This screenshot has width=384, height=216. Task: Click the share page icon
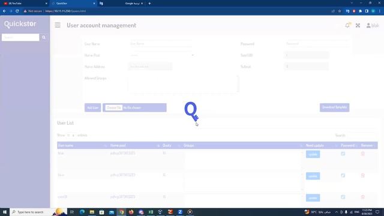click(333, 11)
